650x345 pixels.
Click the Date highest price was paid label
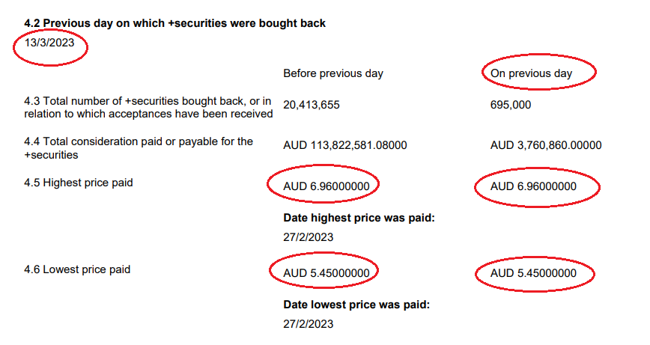tap(359, 218)
